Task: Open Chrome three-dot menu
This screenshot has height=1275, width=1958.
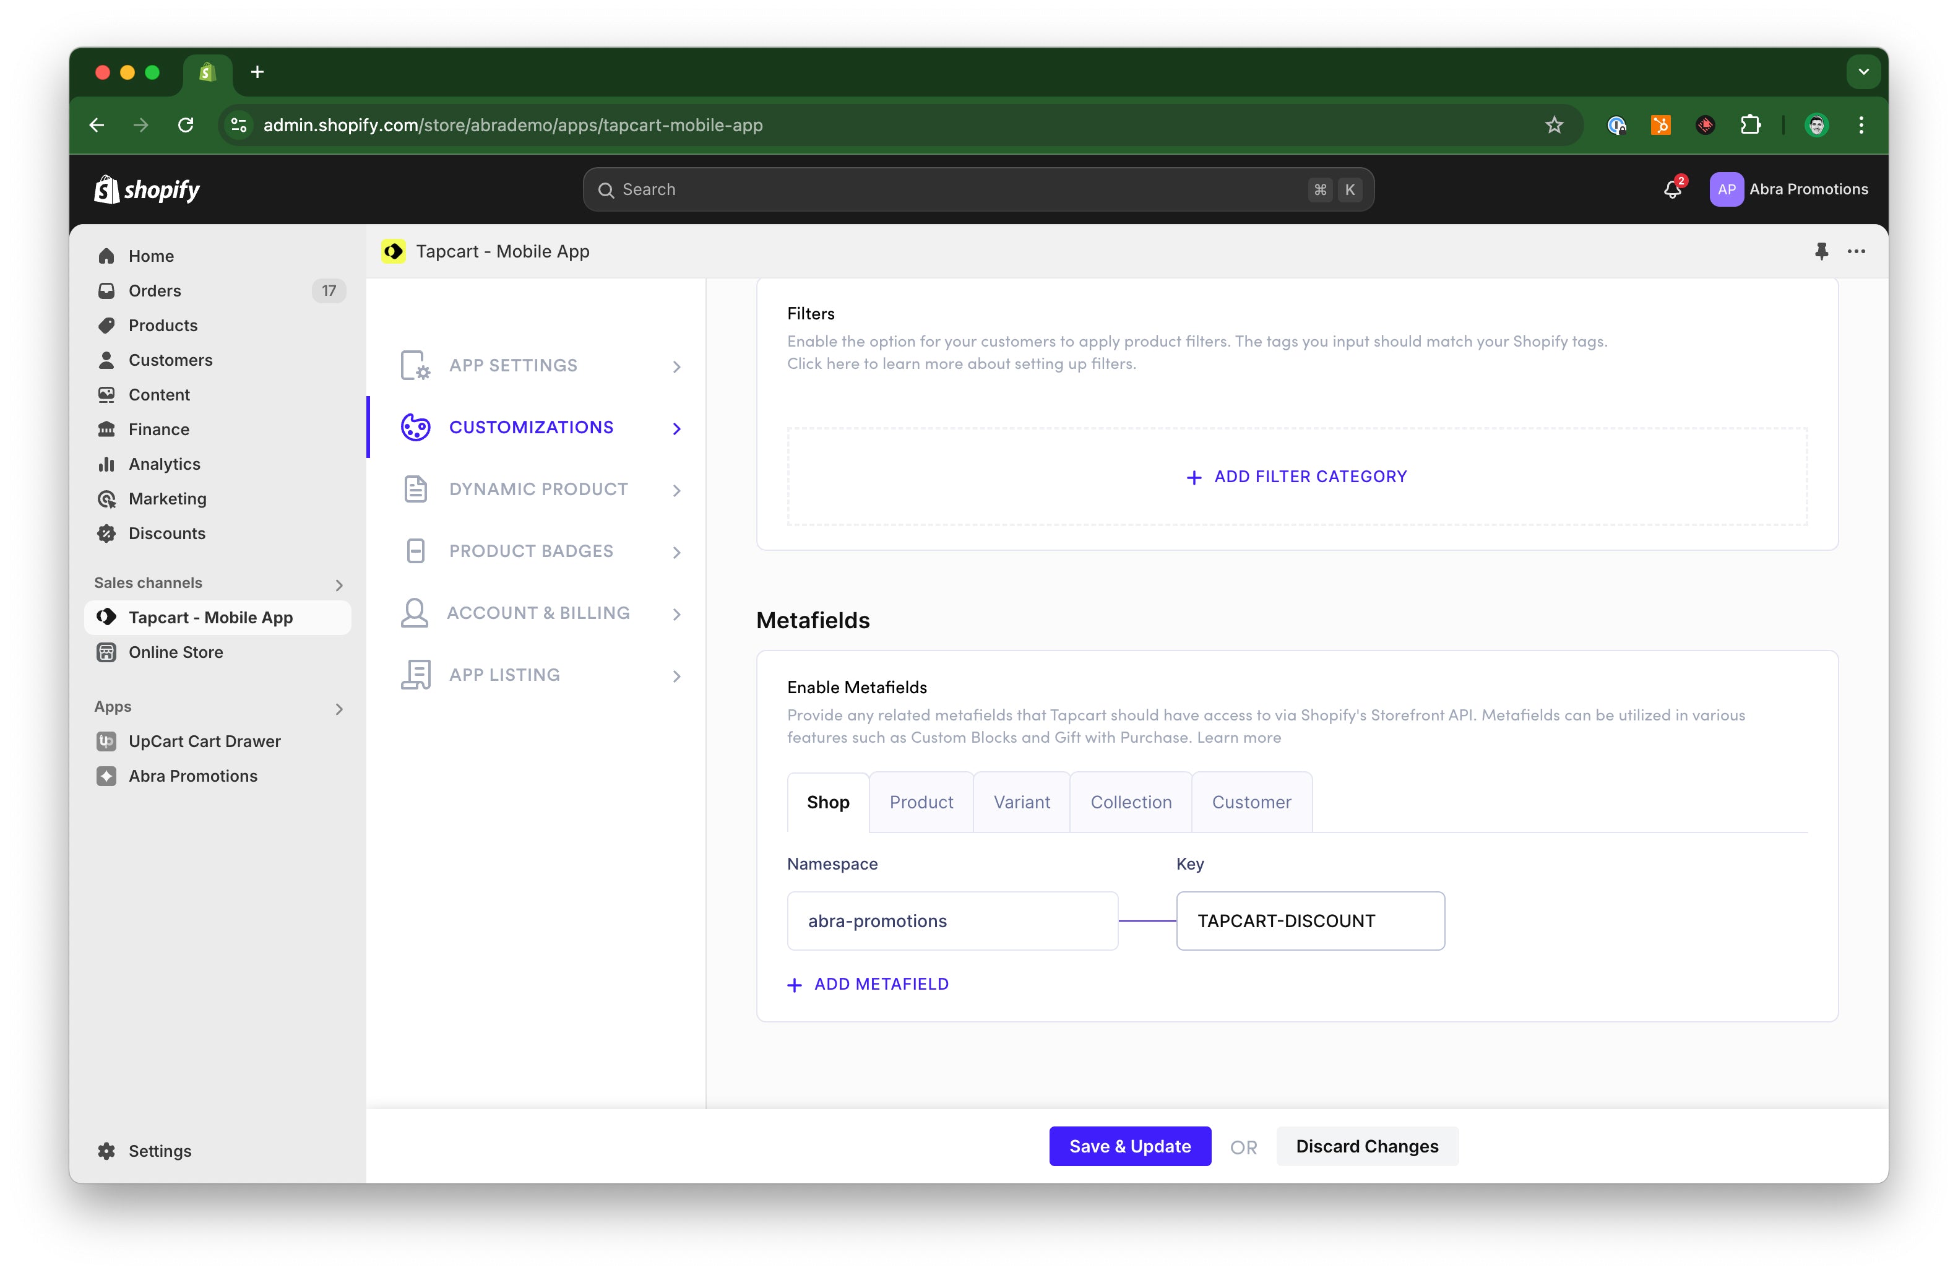Action: (1861, 125)
